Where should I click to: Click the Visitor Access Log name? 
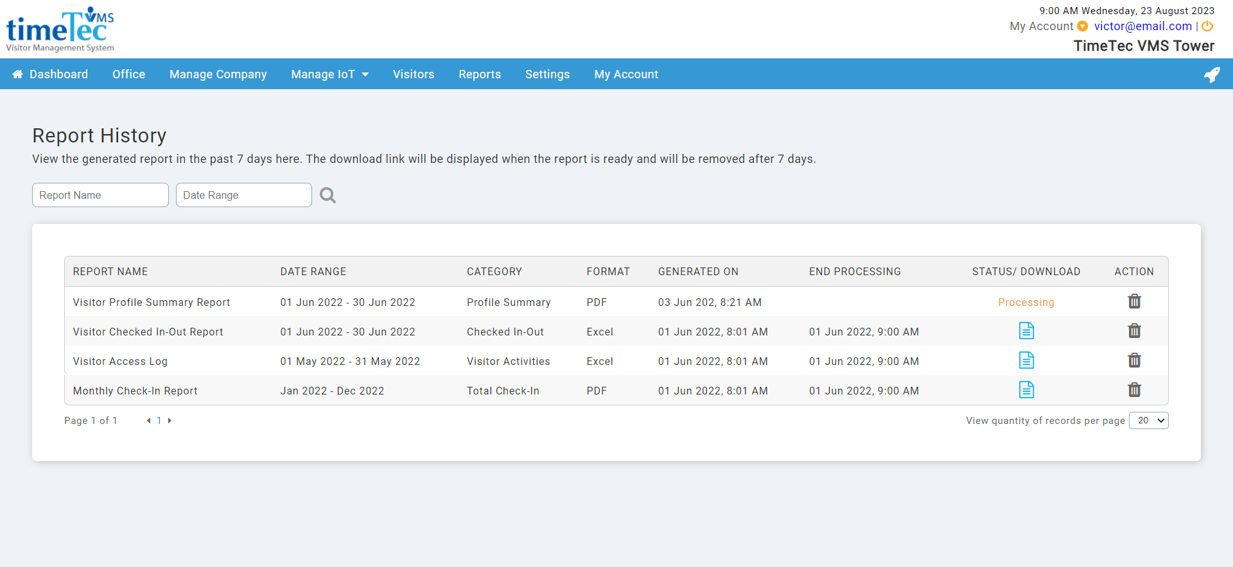point(120,361)
